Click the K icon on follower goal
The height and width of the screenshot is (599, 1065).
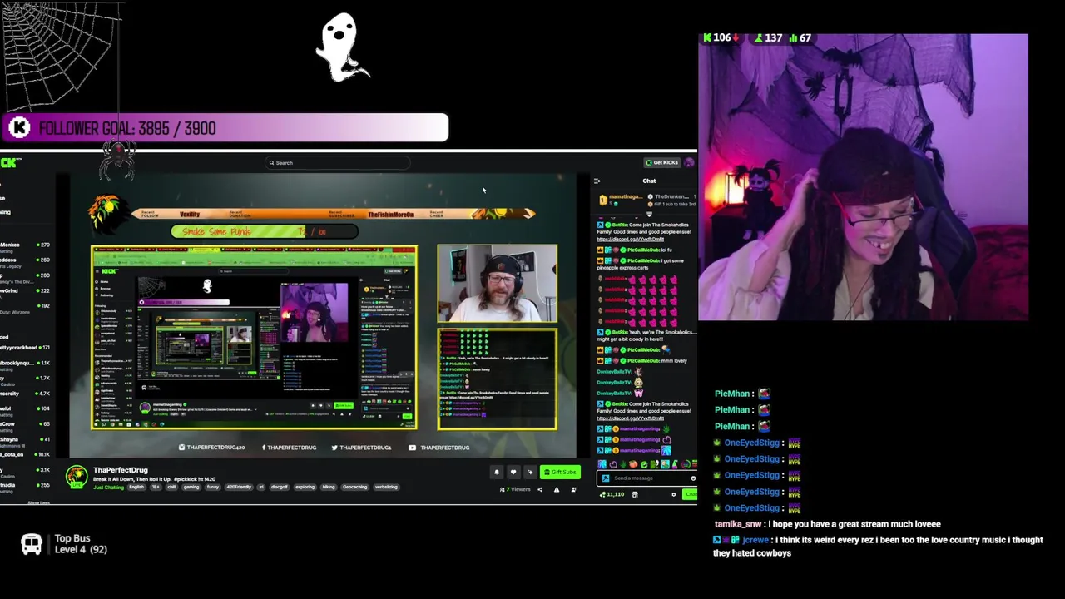pyautogui.click(x=20, y=128)
